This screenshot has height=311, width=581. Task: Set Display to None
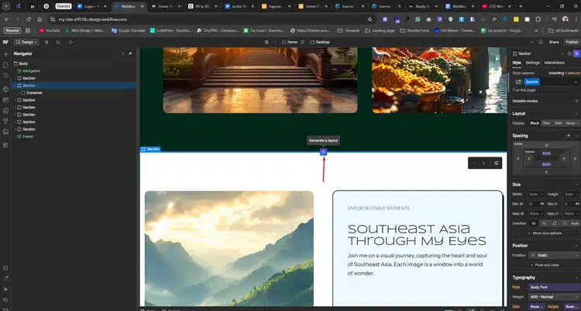click(570, 123)
